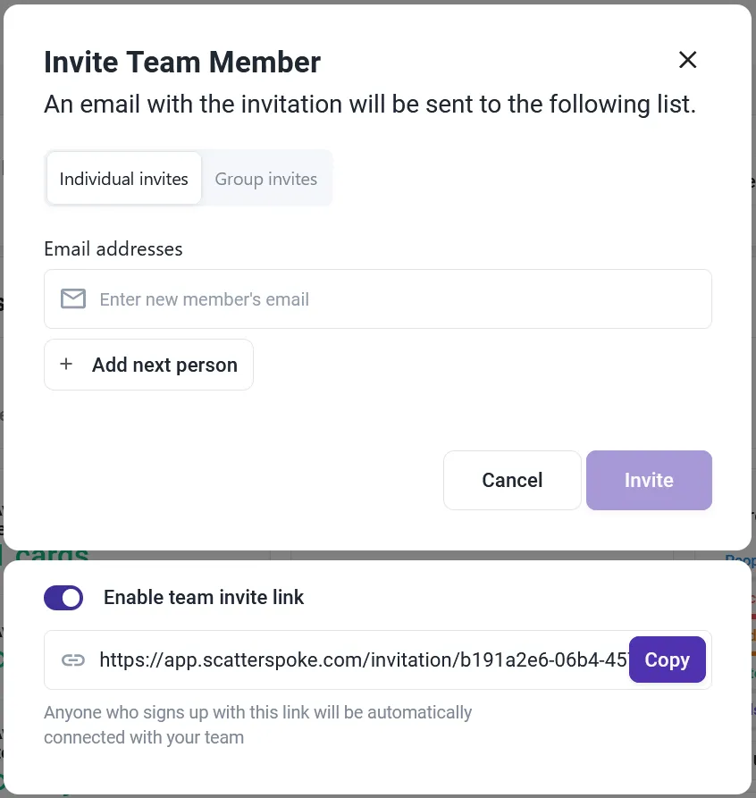The image size is (756, 798).
Task: Click Add next person to add another email
Action: (x=148, y=365)
